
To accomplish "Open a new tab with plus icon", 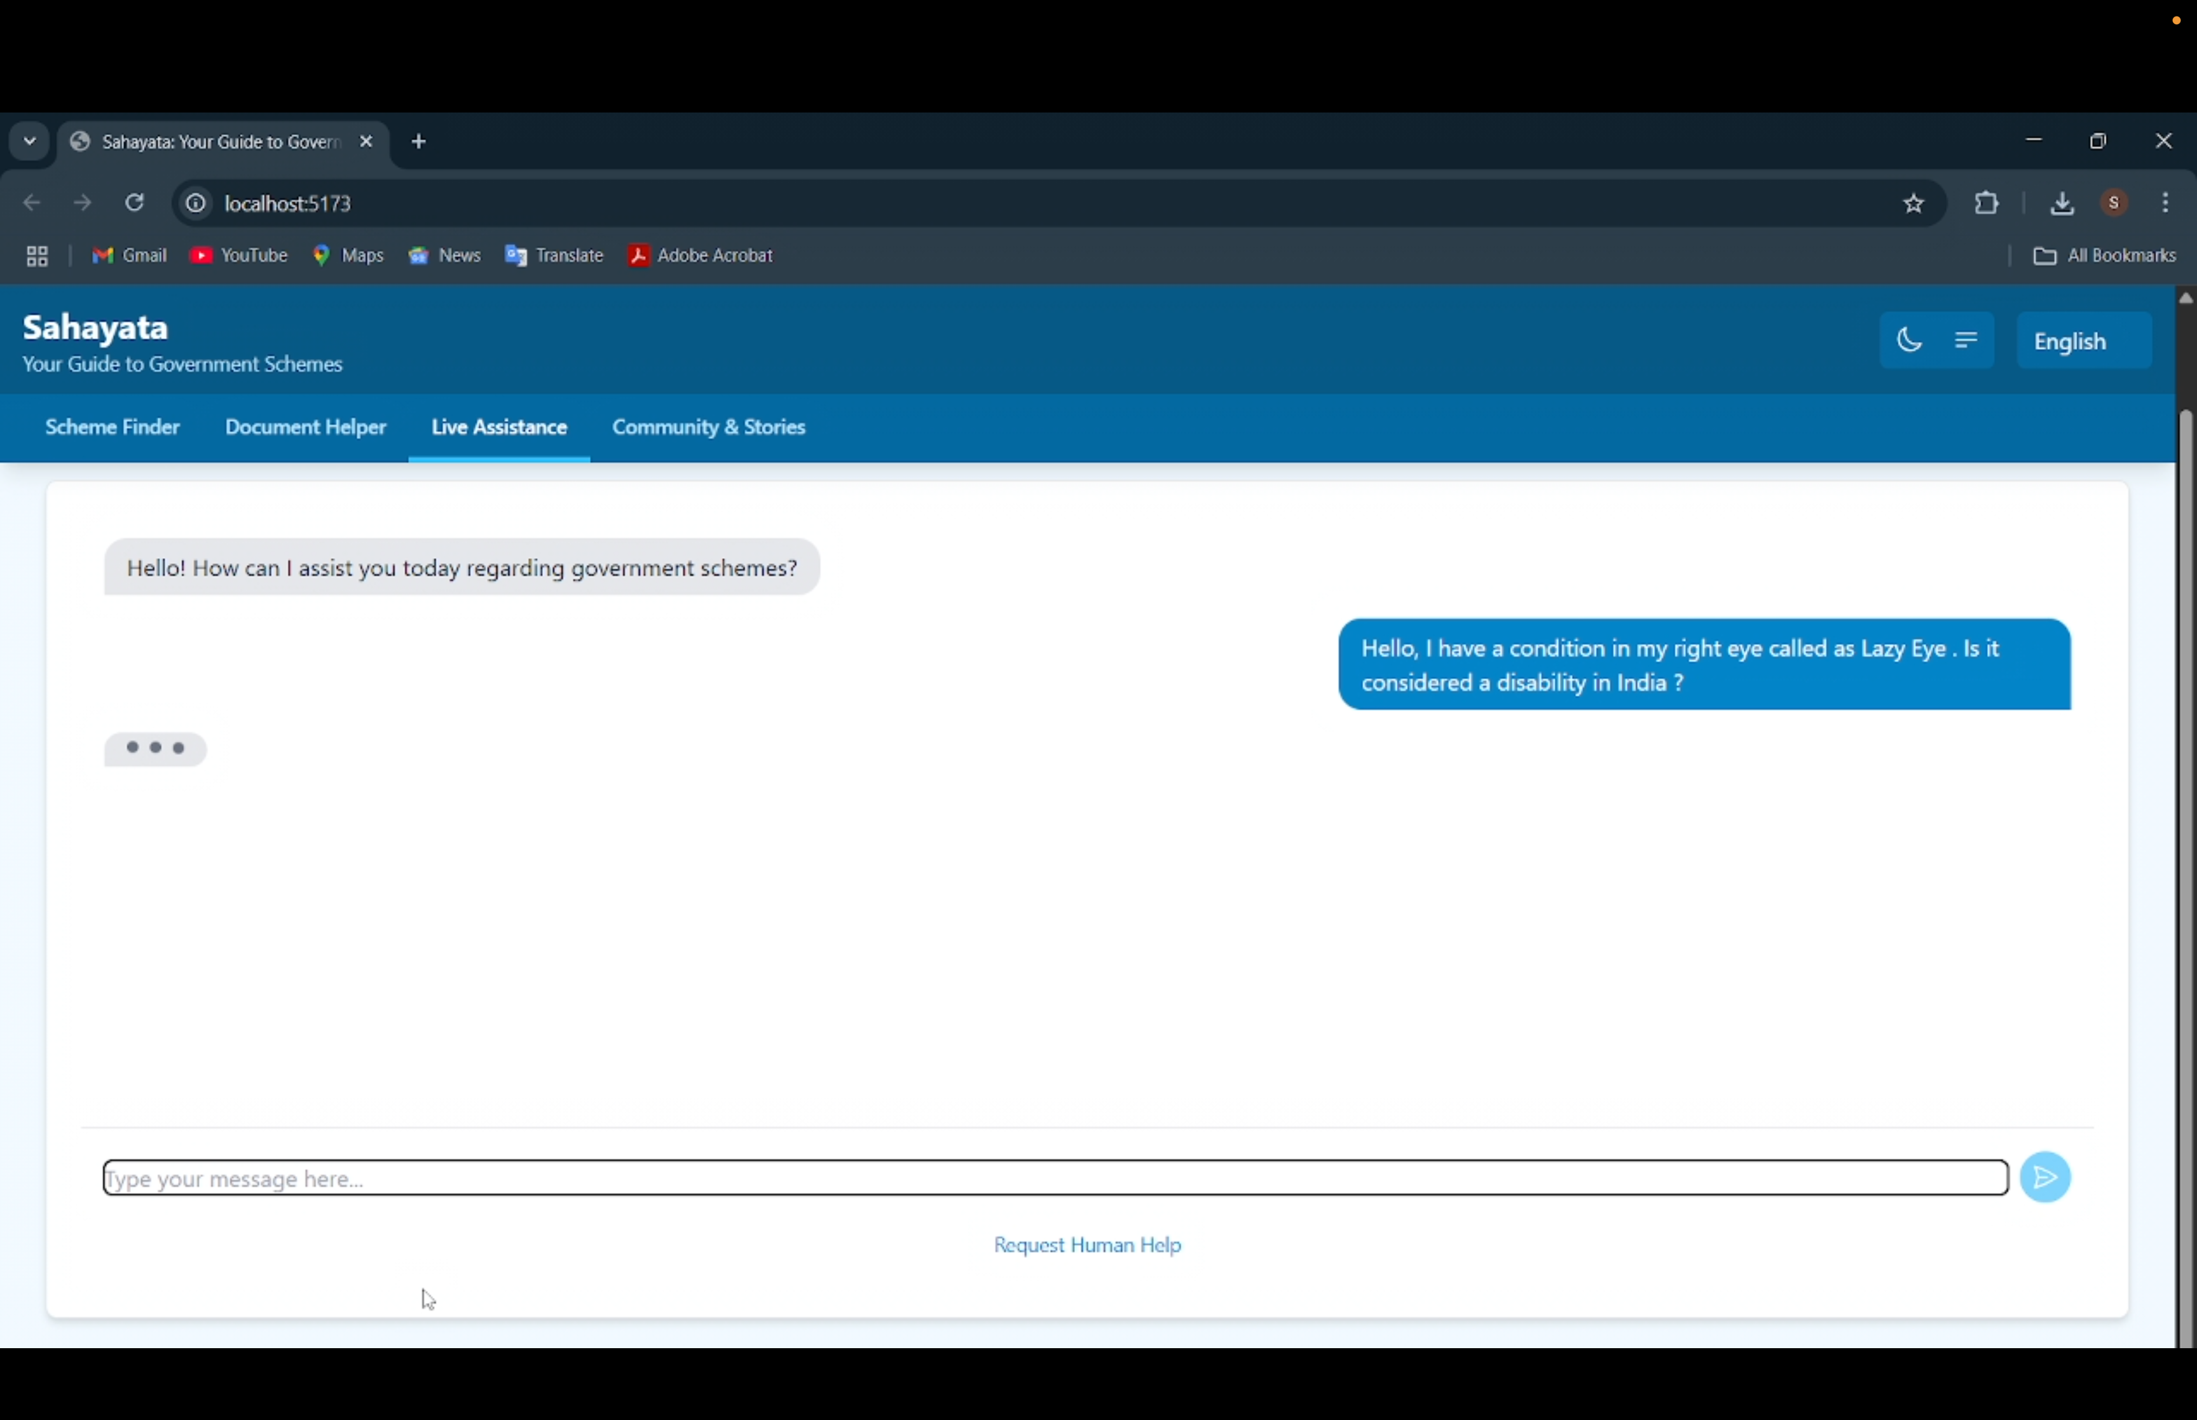I will (x=420, y=142).
